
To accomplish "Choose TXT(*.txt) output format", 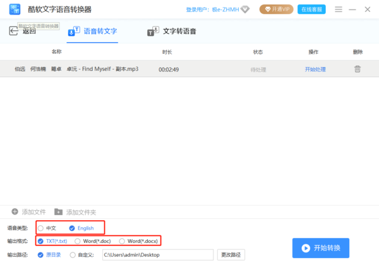I will point(41,241).
